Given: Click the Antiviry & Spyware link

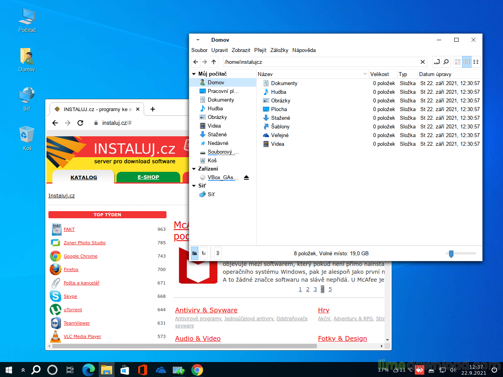Looking at the screenshot, I should 206,310.
